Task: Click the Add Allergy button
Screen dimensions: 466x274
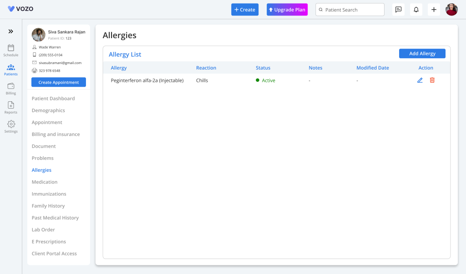Action: [x=422, y=54]
